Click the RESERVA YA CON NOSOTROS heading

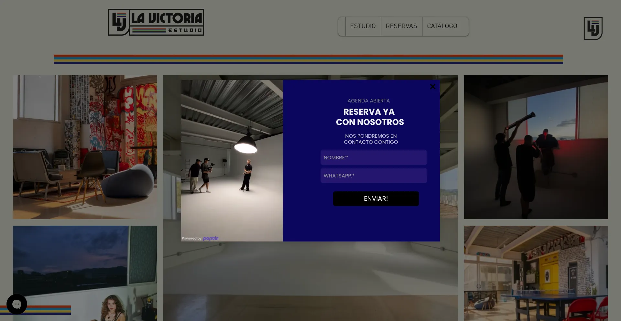point(370,117)
